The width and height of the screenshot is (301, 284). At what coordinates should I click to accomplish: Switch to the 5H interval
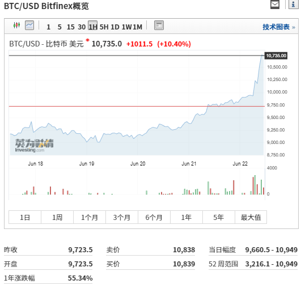tap(104, 27)
